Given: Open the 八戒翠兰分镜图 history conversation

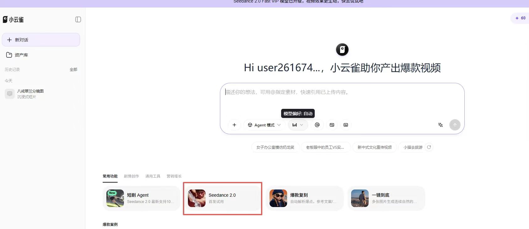Looking at the screenshot, I should pos(41,94).
